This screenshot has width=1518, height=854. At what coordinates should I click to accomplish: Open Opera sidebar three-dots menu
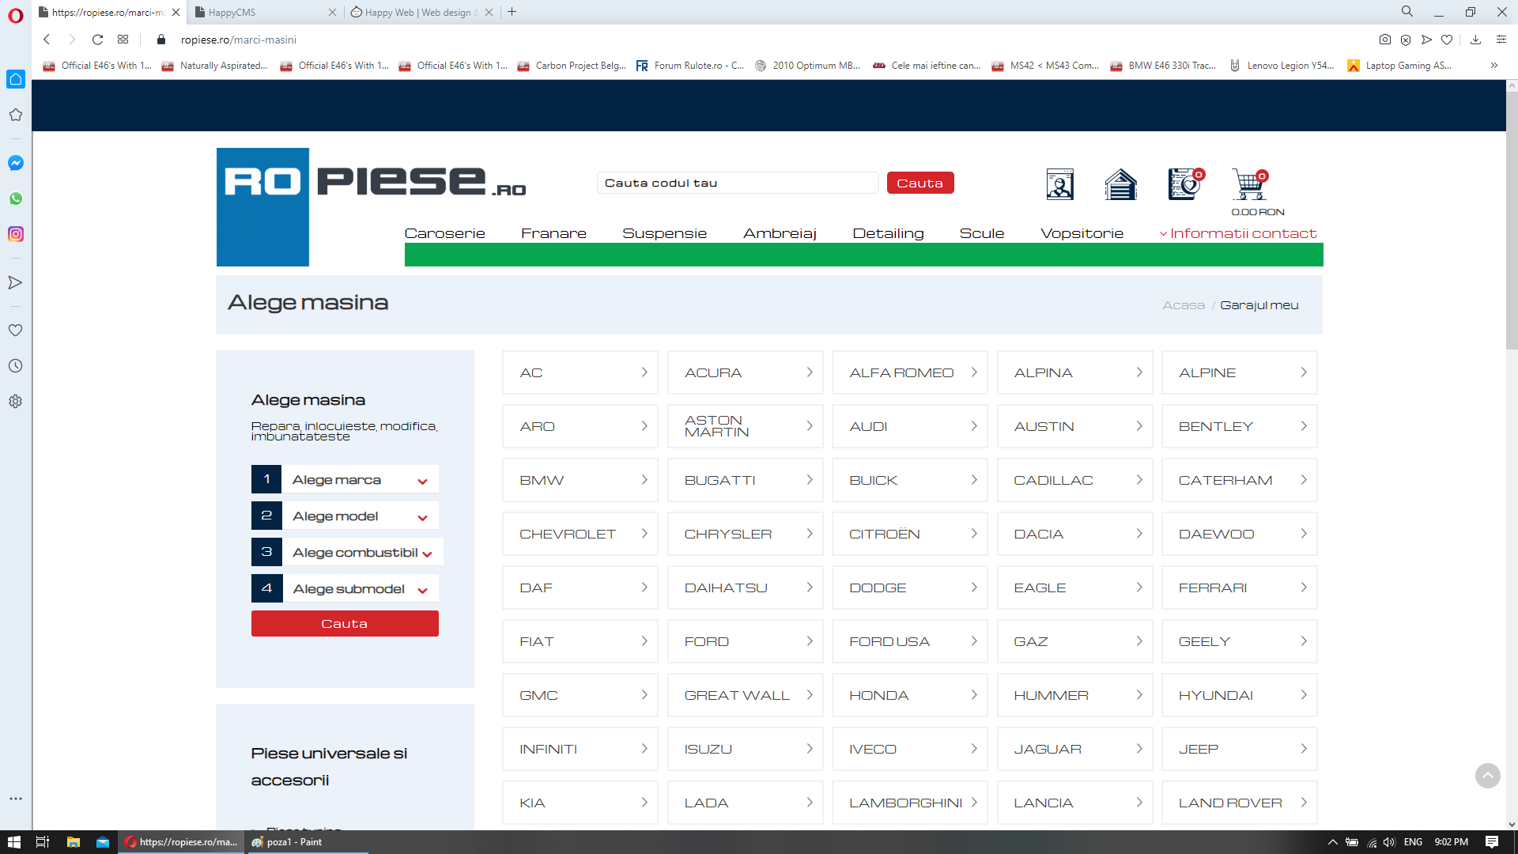pyautogui.click(x=16, y=799)
